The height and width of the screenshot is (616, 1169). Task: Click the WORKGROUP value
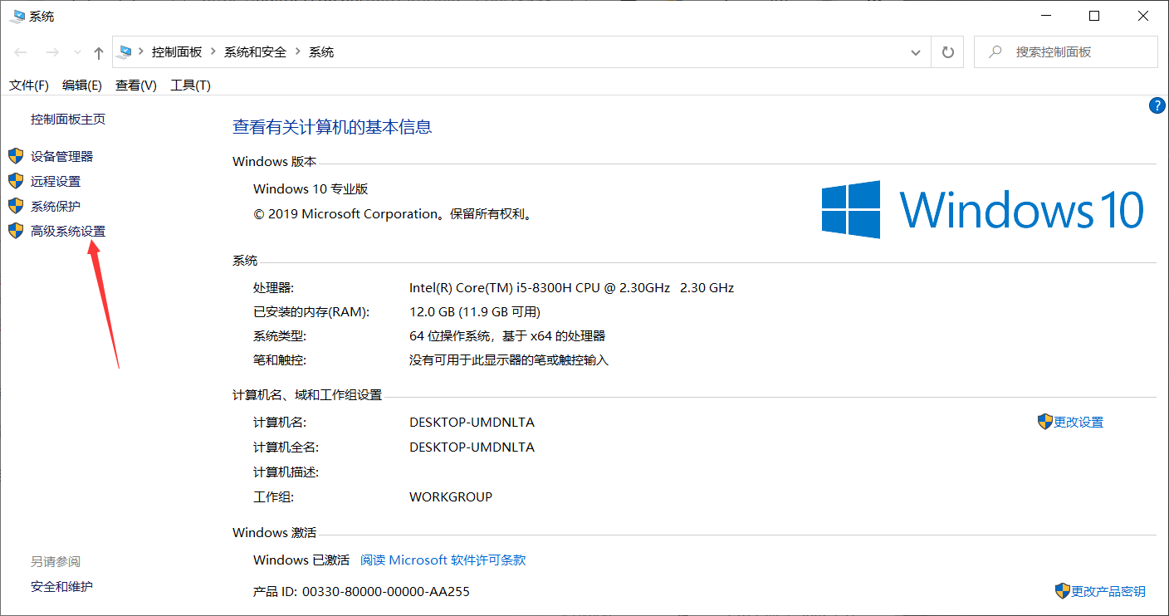pos(451,497)
